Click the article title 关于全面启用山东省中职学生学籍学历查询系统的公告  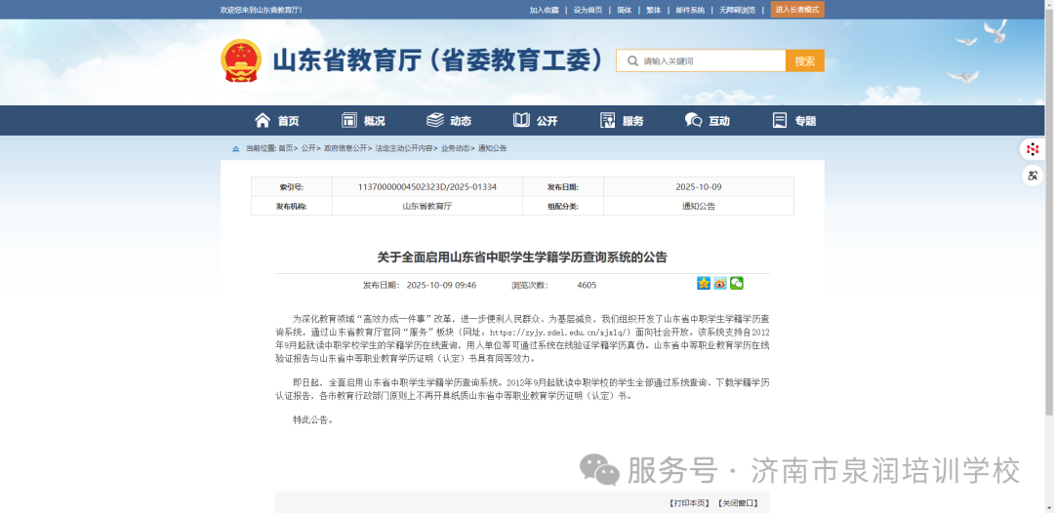[x=522, y=257]
